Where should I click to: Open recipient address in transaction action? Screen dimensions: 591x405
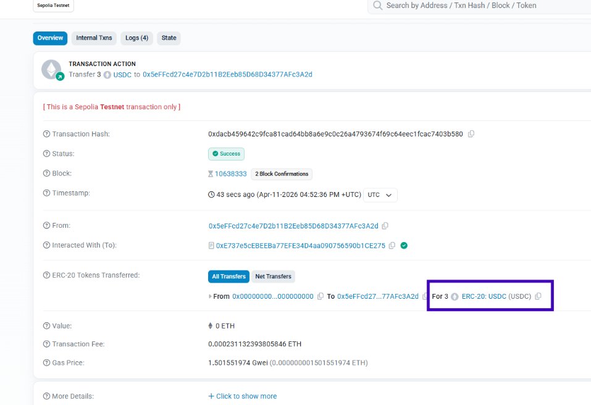(227, 75)
